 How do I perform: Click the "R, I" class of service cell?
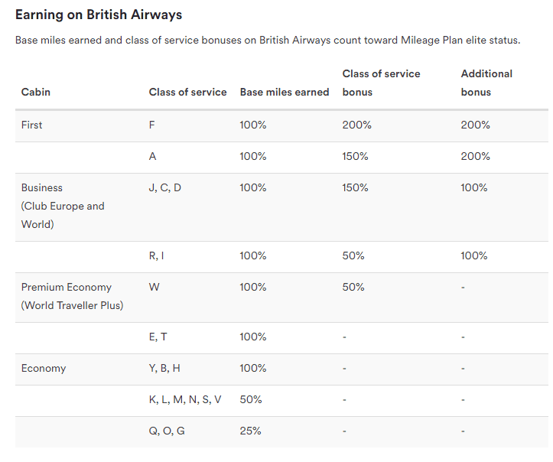[157, 255]
